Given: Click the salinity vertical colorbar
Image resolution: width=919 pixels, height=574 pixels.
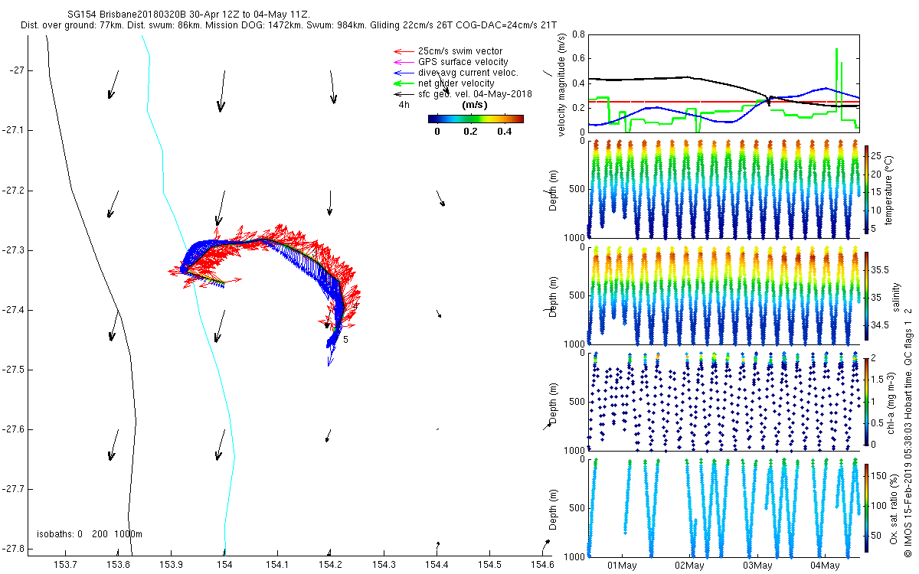Looking at the screenshot, I should [867, 295].
